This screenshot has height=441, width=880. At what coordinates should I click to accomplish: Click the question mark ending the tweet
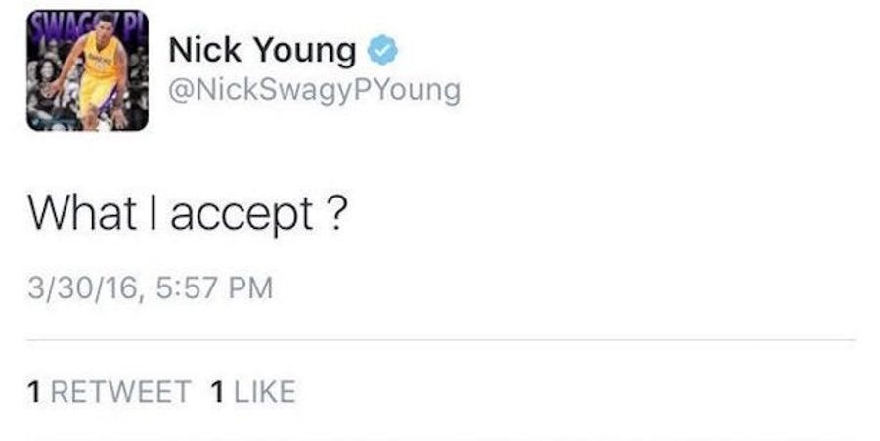tap(335, 213)
